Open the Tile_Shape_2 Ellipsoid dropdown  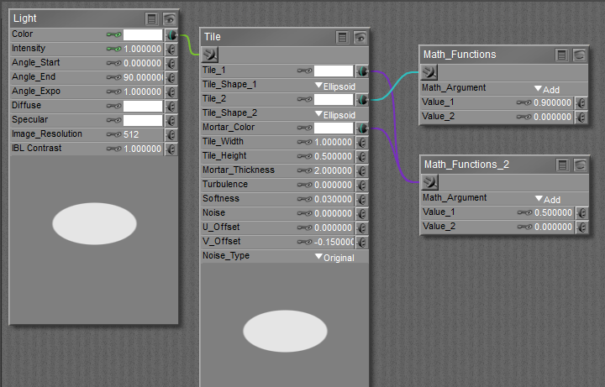point(335,115)
